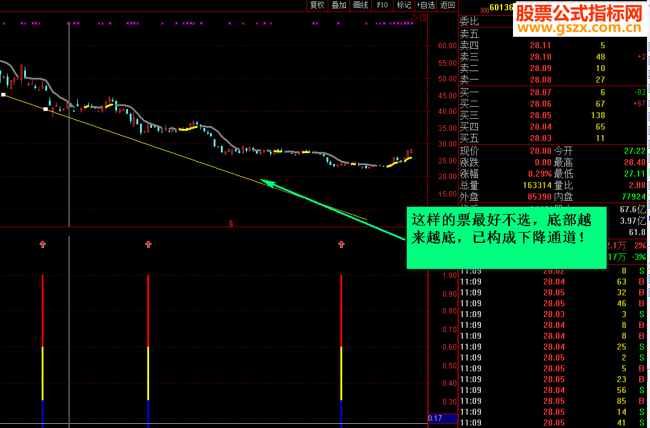
Task: Select tick row 28.05 volume 14 S
Action: 553,412
